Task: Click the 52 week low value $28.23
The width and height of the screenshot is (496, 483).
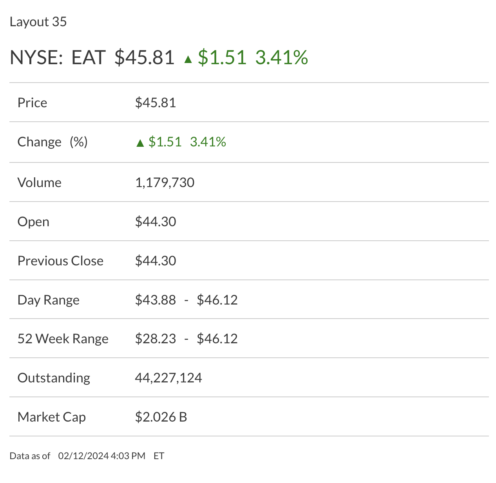Action: (156, 339)
